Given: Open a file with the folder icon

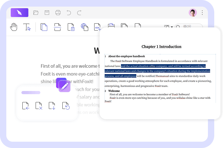Looking at the screenshot, I should 36,13.
